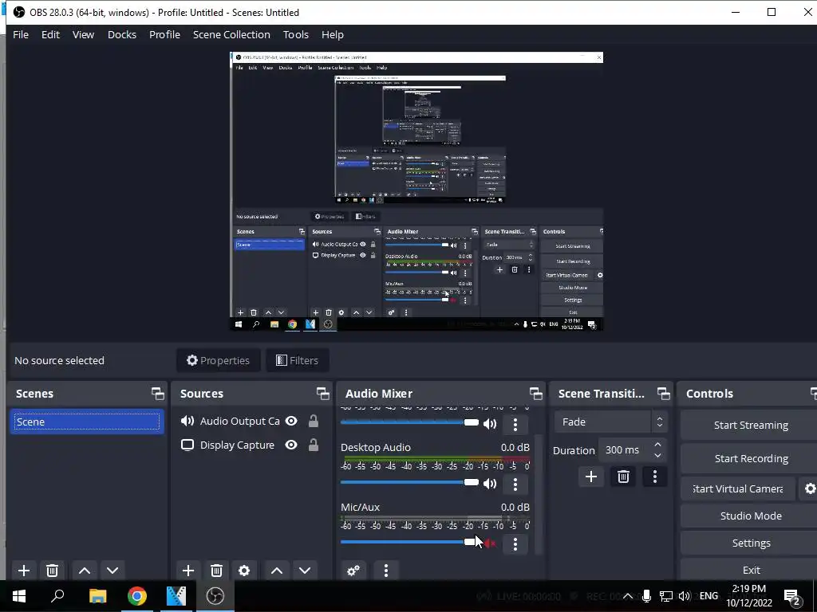The width and height of the screenshot is (817, 612).
Task: Open the Scene Collection menu
Action: click(231, 34)
